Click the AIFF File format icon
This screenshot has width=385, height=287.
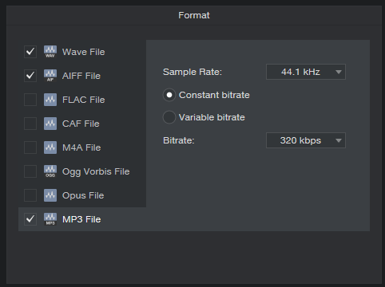(x=50, y=76)
